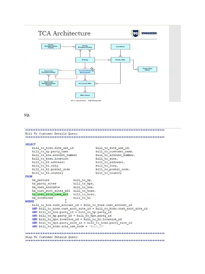Screen dimensions: 205x274
Task: Select the Party Relationship Types box
Action: pyautogui.click(x=51, y=46)
